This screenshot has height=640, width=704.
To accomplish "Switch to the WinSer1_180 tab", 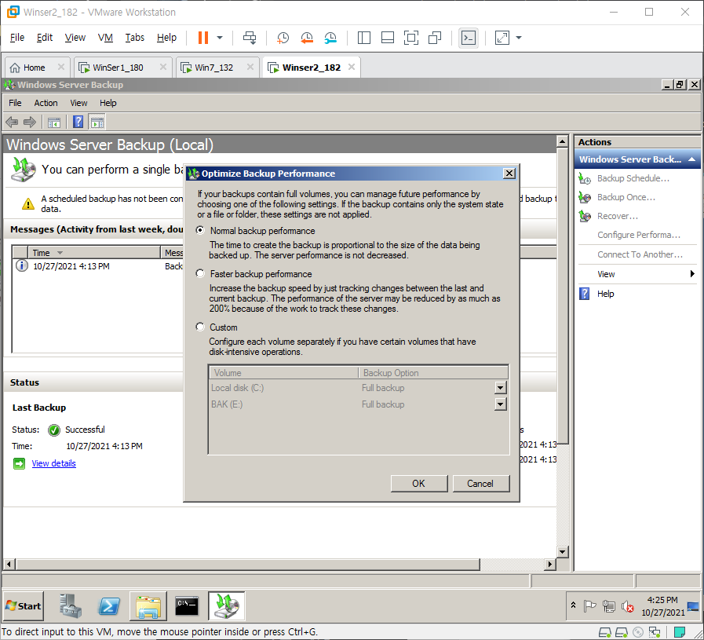I will click(118, 68).
